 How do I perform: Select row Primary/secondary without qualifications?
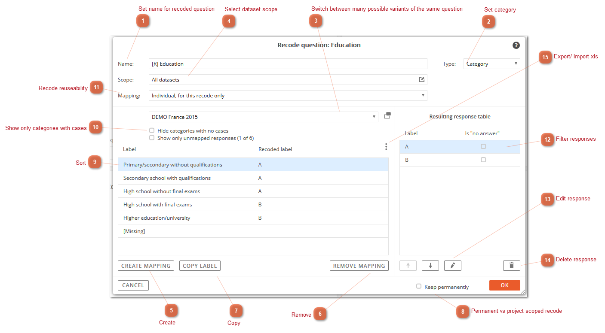pyautogui.click(x=253, y=165)
